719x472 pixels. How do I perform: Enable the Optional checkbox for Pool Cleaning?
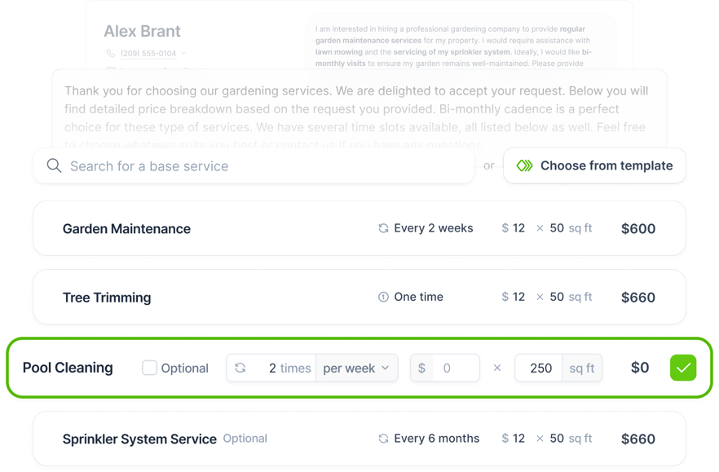(150, 368)
